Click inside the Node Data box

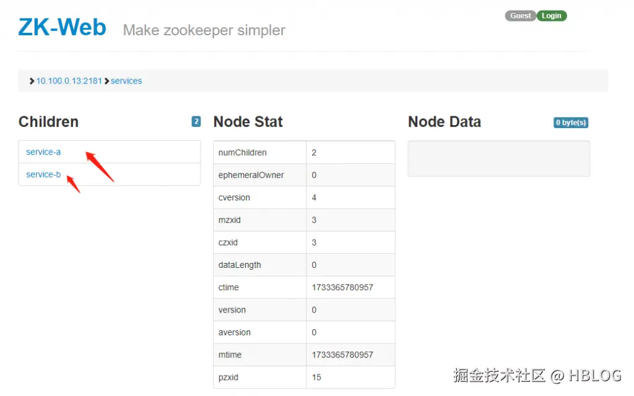pyautogui.click(x=498, y=158)
